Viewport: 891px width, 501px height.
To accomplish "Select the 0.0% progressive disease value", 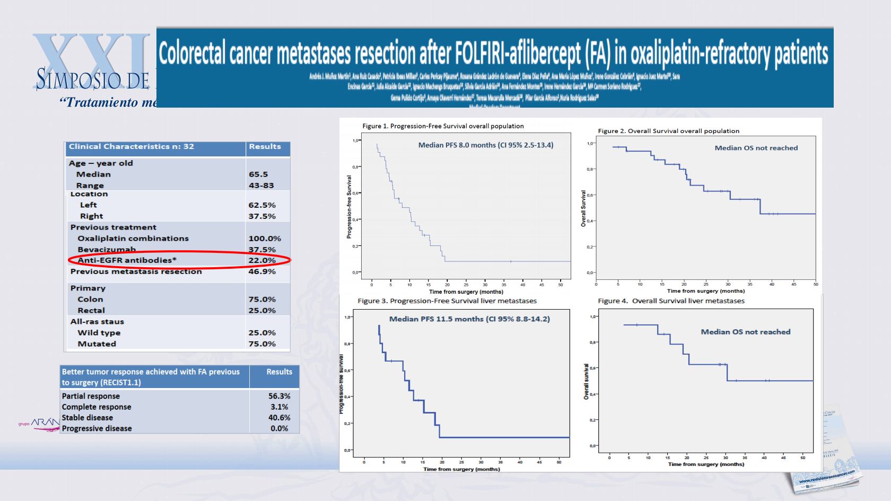I will pyautogui.click(x=279, y=428).
